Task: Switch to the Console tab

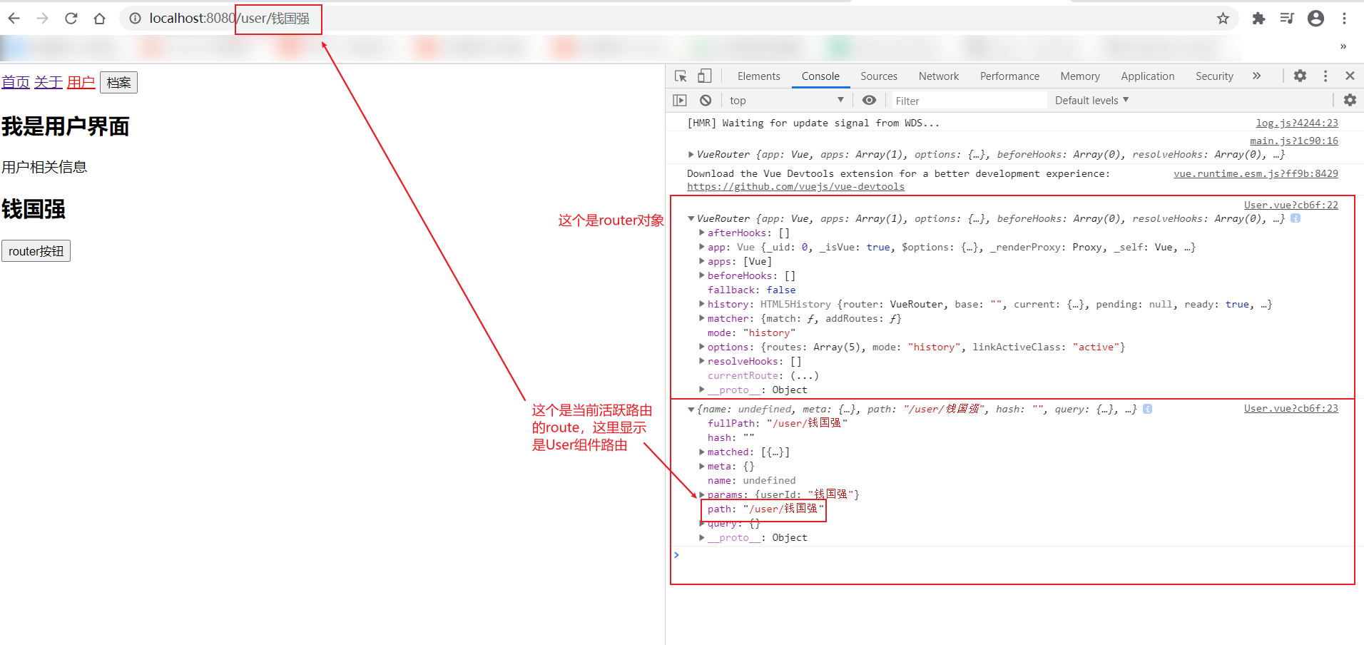Action: (x=820, y=76)
